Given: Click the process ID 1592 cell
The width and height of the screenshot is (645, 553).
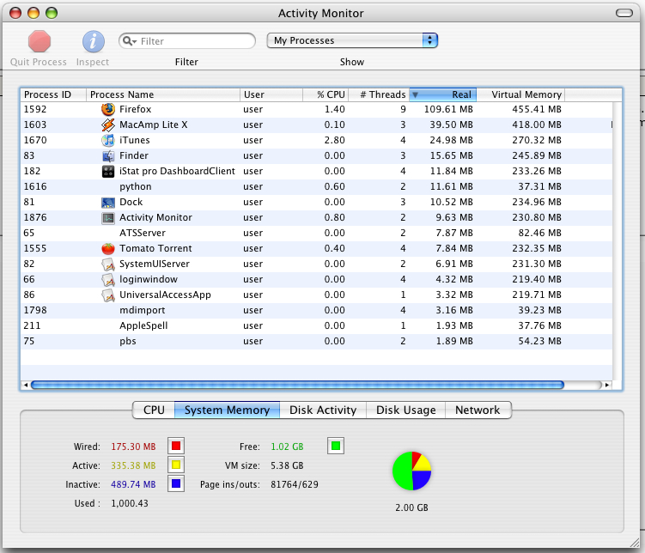Looking at the screenshot, I should tap(35, 109).
